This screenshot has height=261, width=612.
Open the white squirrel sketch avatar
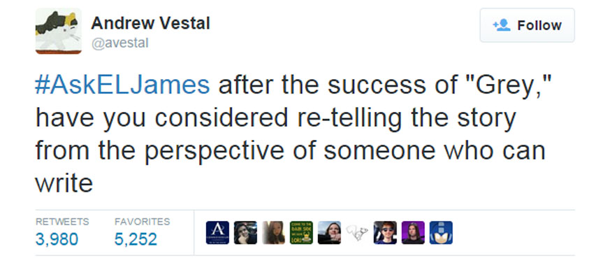coord(357,232)
